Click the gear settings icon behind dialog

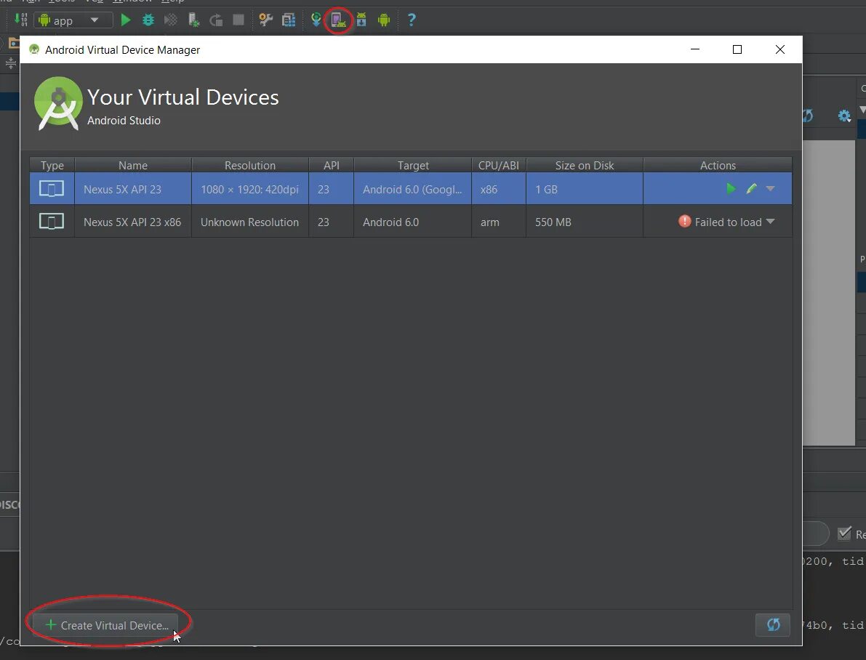844,116
